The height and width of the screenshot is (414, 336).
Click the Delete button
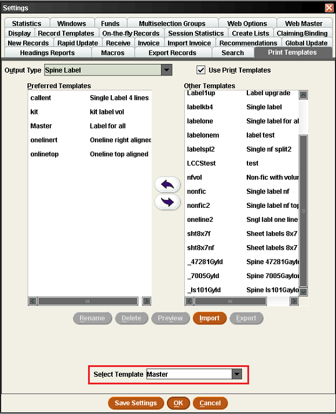point(132,318)
